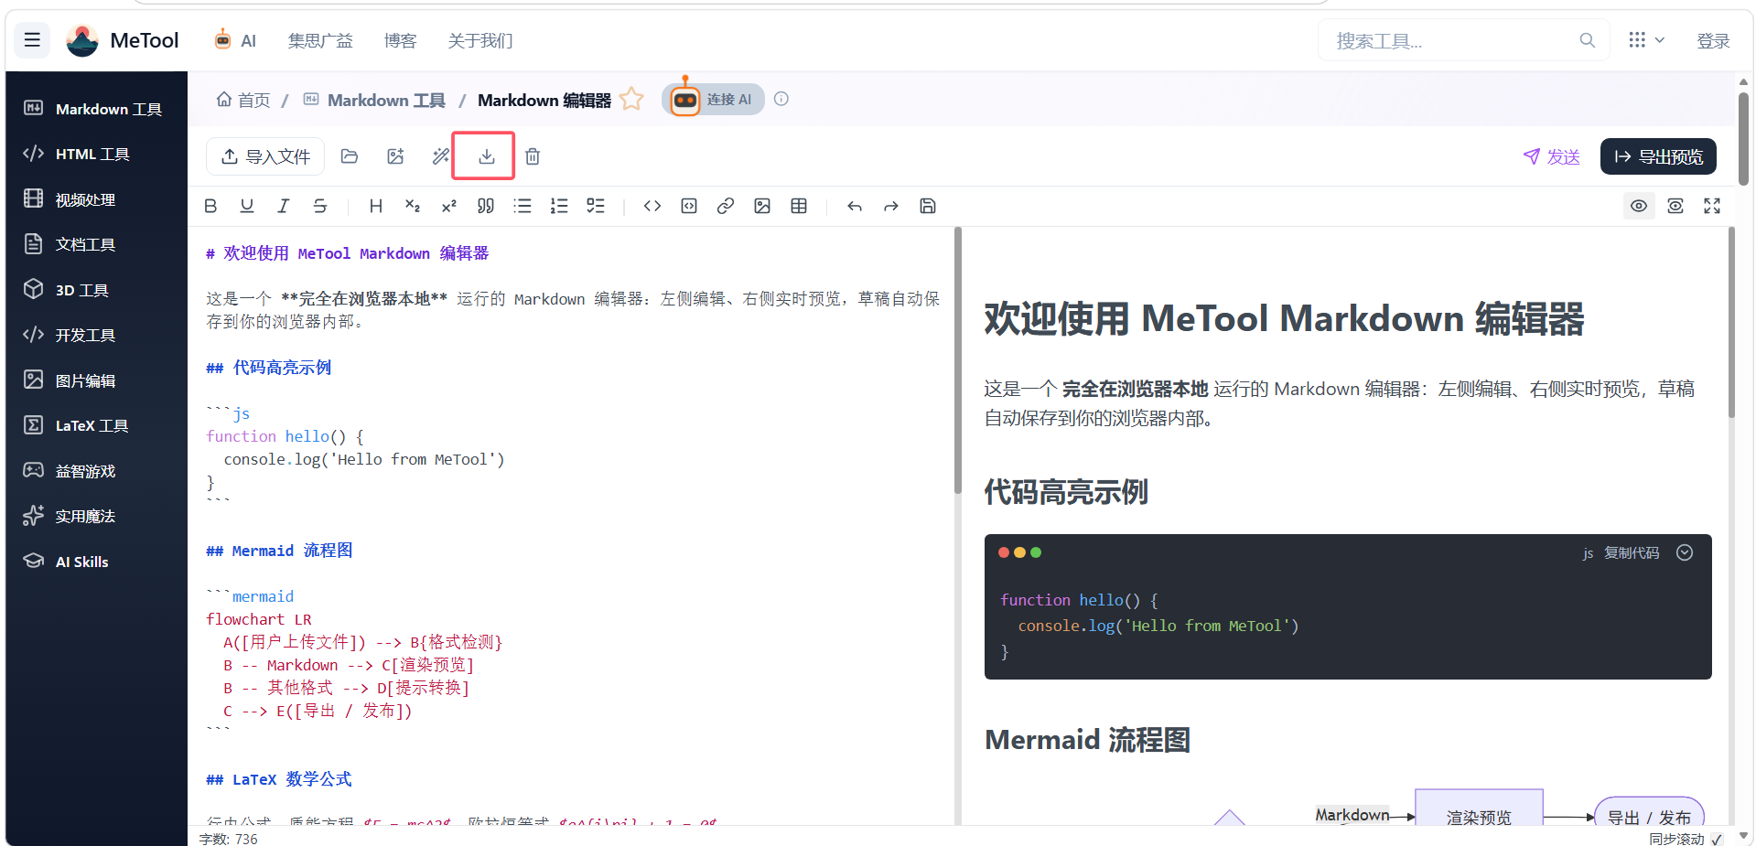Viewport: 1756px width, 846px height.
Task: Click 导出预览 button
Action: click(1658, 156)
